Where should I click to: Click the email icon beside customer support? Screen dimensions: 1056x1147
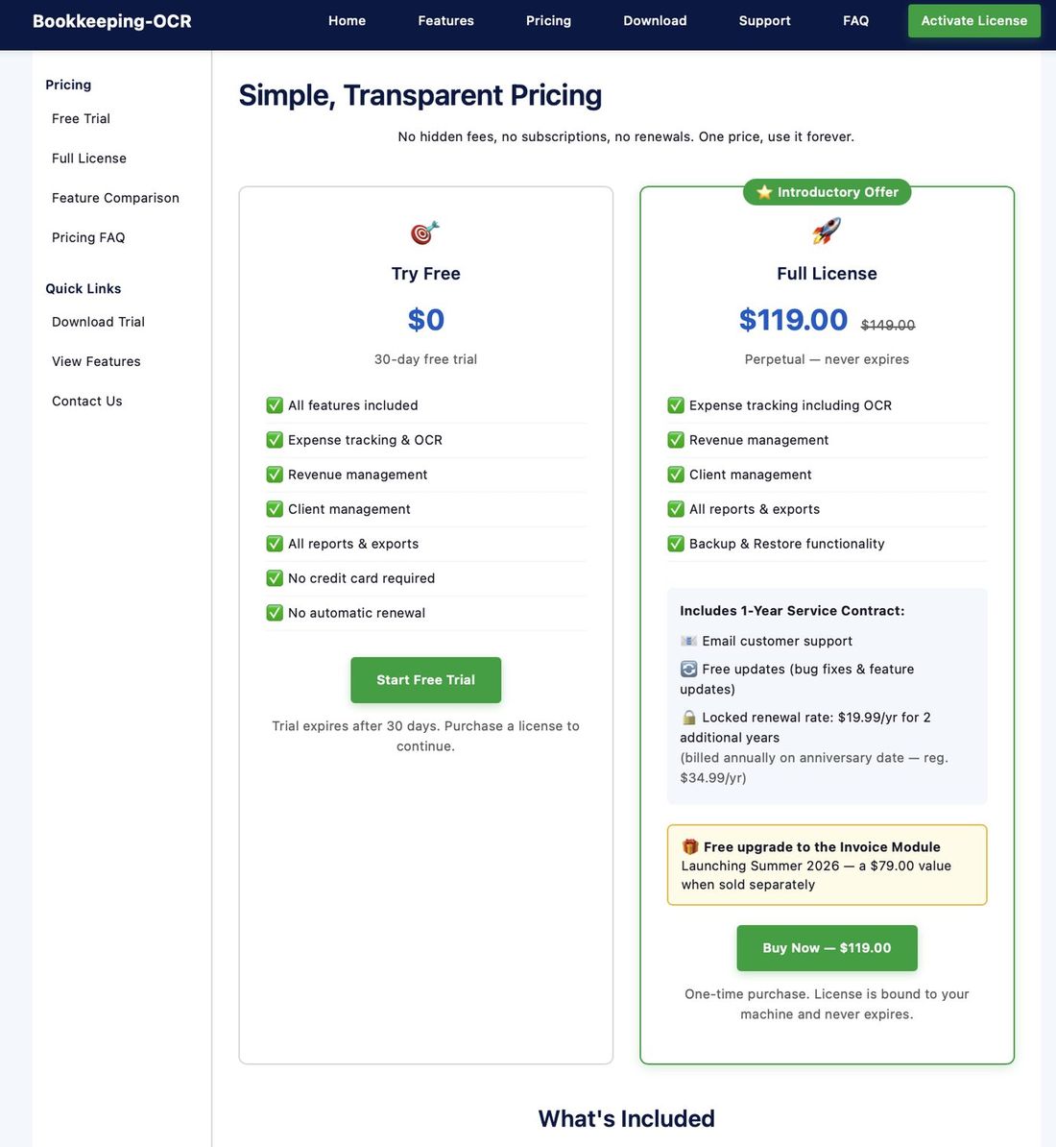pyautogui.click(x=687, y=640)
